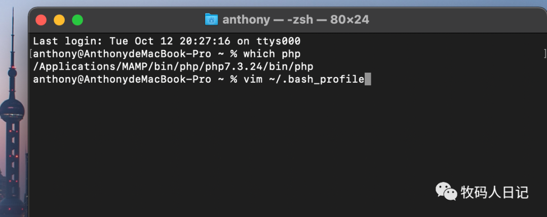Image resolution: width=547 pixels, height=217 pixels.
Task: Click the 'Last login' line
Action: (166, 41)
